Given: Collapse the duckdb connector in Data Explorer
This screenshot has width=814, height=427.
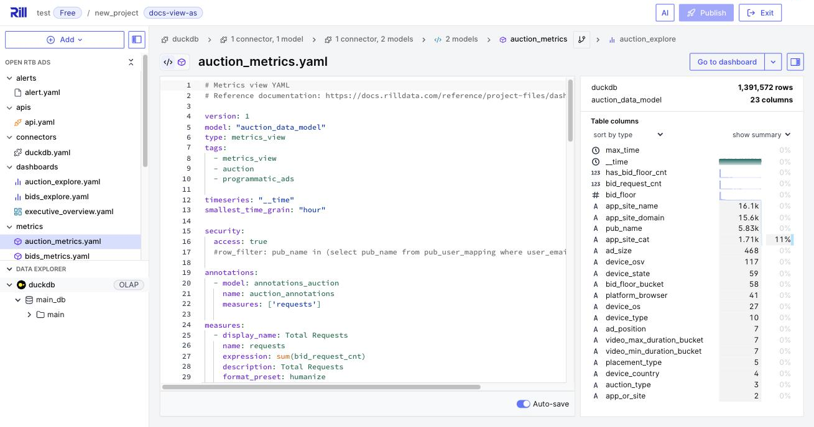Looking at the screenshot, I should (9, 285).
